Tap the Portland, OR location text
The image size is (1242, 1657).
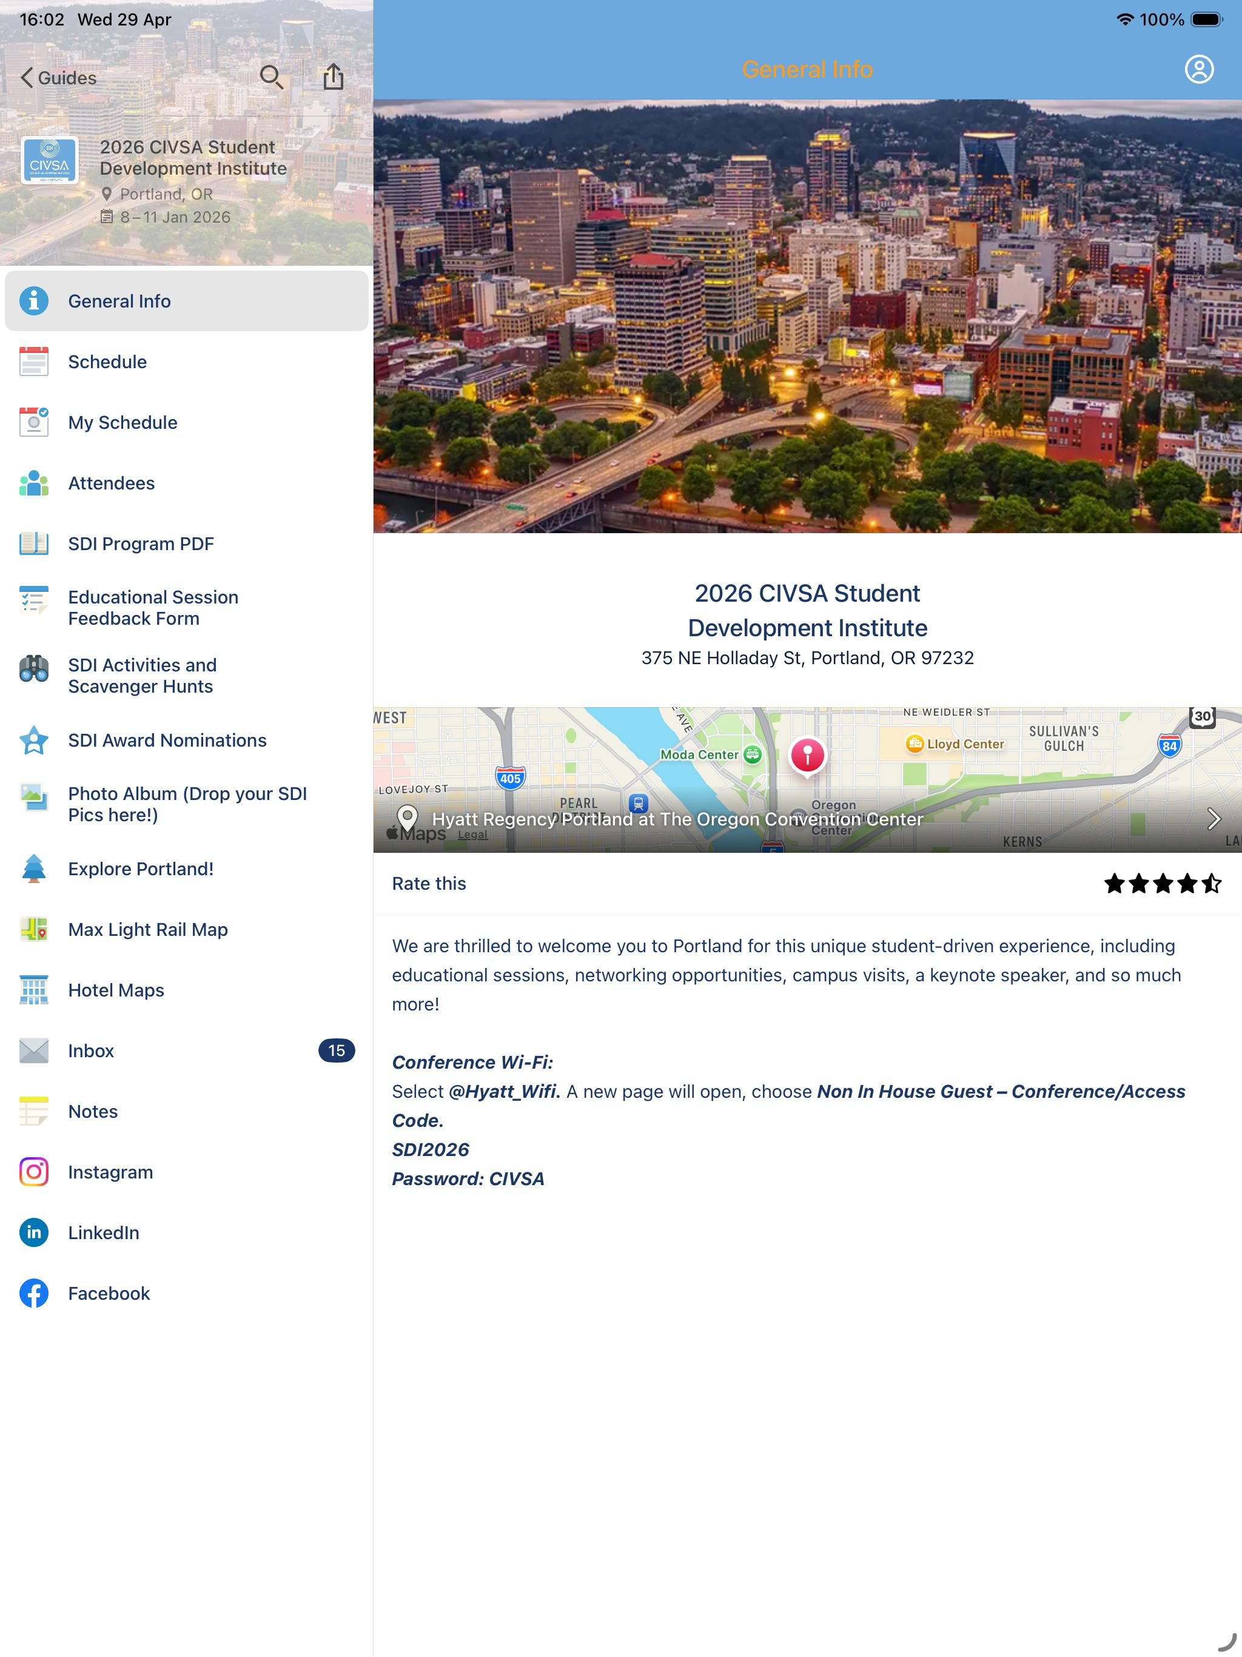(166, 194)
